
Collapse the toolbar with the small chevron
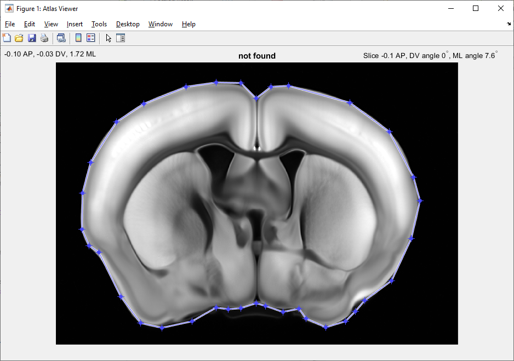click(x=508, y=24)
